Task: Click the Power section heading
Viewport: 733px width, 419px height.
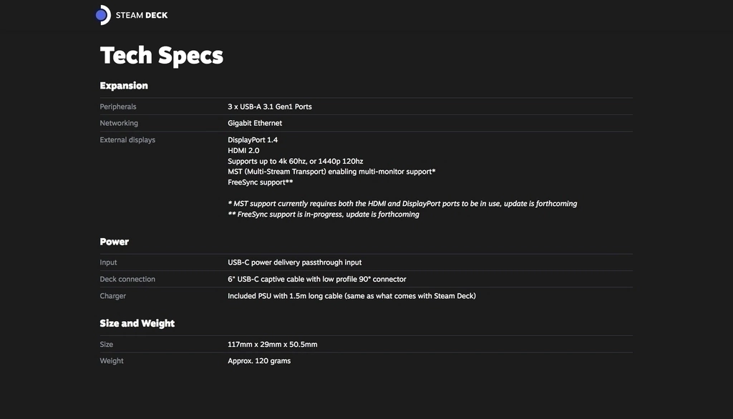Action: [114, 242]
